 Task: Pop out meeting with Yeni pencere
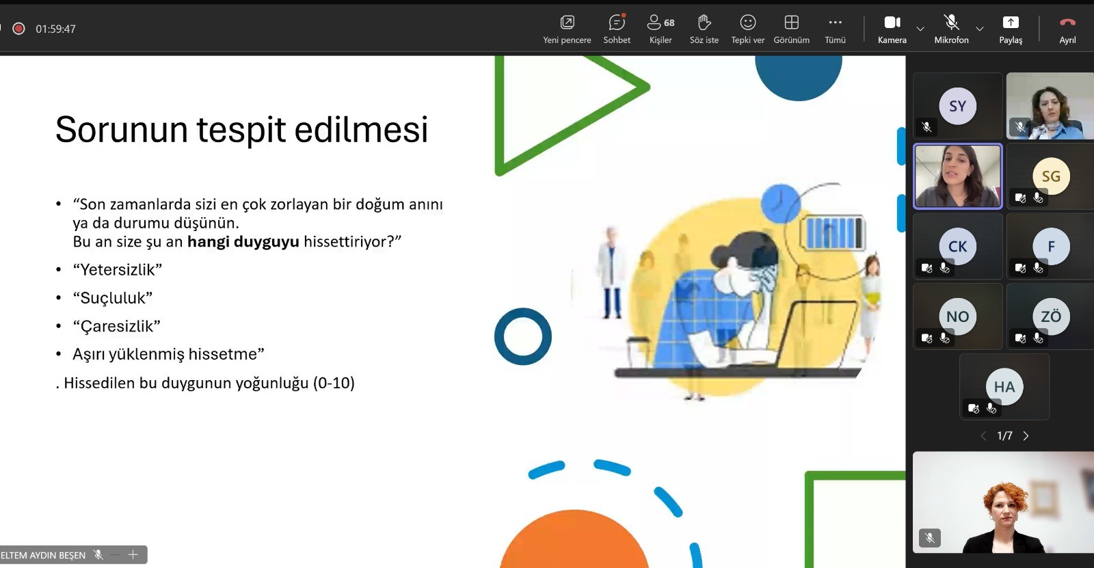click(567, 29)
